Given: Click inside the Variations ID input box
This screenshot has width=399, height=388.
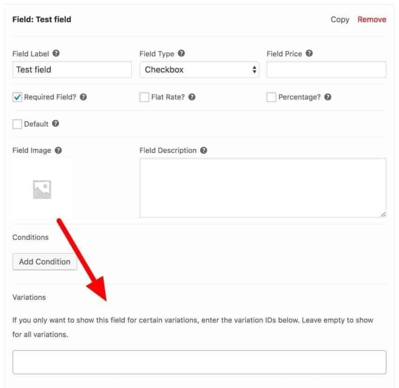Looking at the screenshot, I should click(199, 361).
